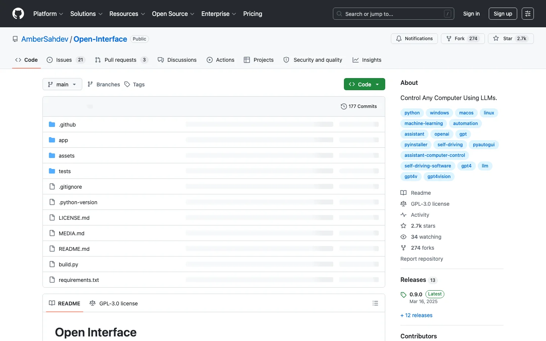Click the self-driving-software topic tag
Screen dimensions: 546x341
pyautogui.click(x=428, y=166)
